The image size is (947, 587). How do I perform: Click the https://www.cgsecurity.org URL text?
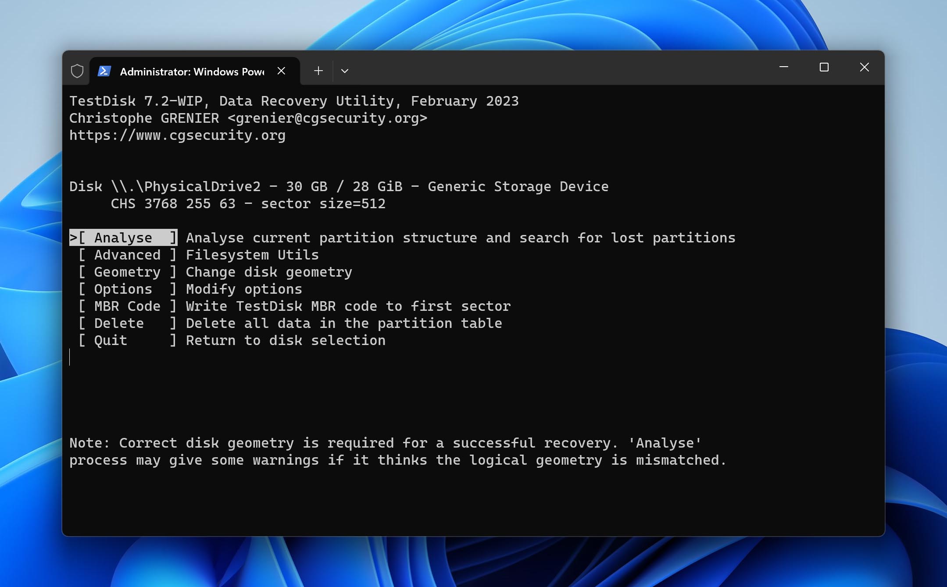(178, 135)
